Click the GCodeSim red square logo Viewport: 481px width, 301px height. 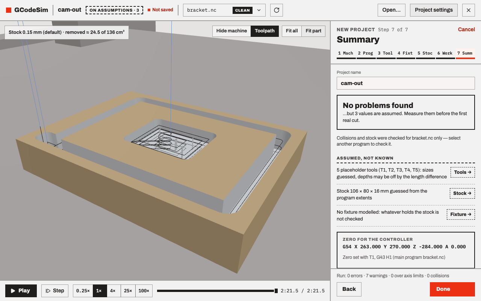pos(9,10)
